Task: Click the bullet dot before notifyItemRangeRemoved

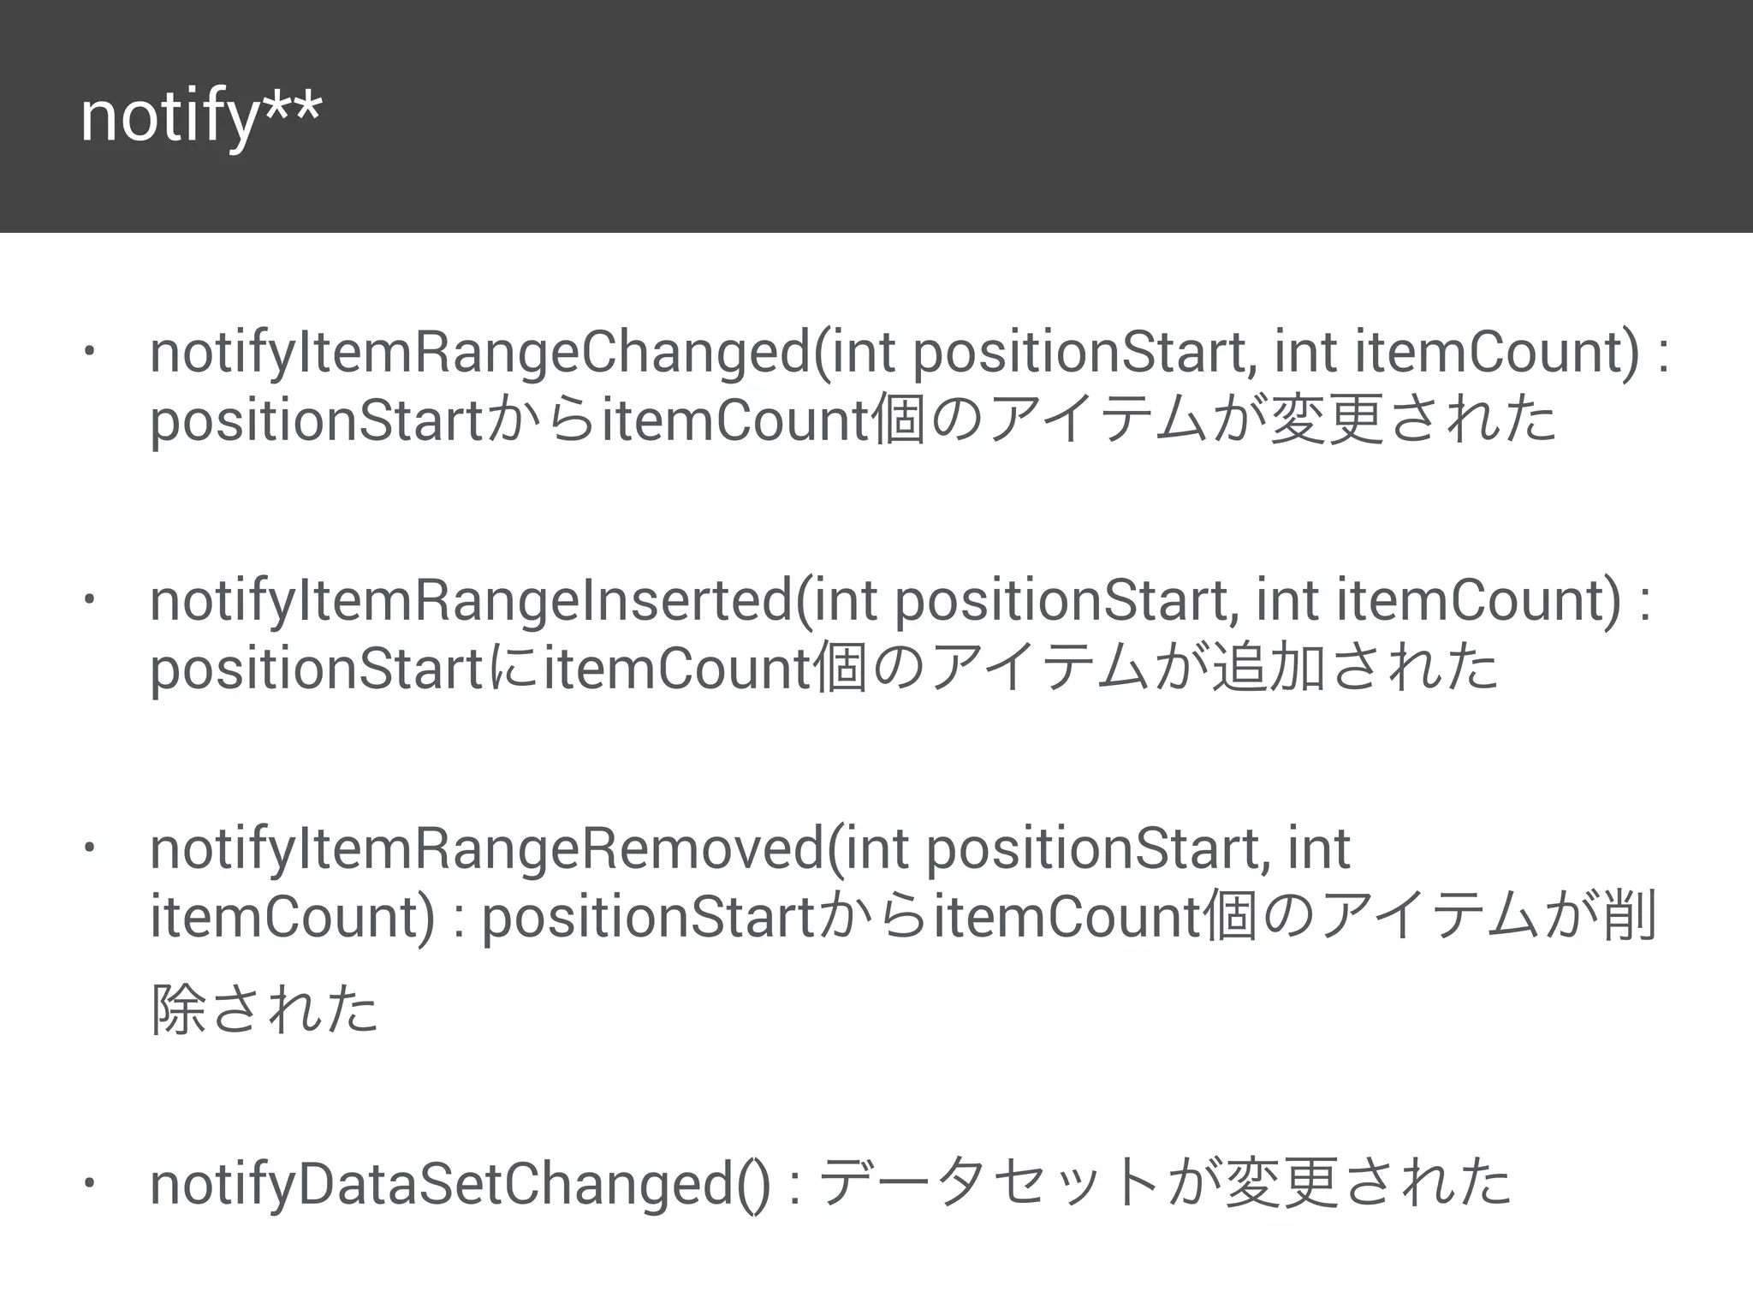Action: 88,847
